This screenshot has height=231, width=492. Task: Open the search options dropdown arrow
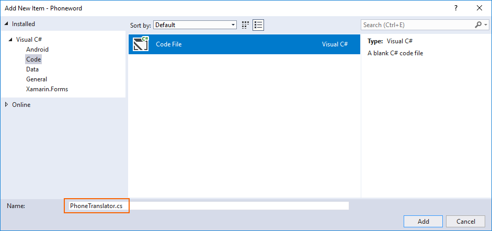point(486,25)
